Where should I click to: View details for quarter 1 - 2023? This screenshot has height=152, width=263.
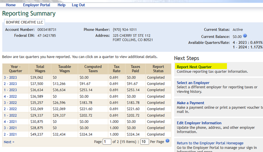tap(10, 90)
